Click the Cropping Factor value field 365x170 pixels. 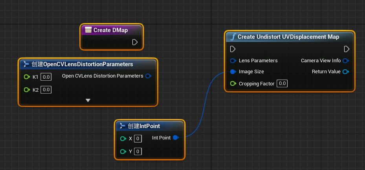(282, 83)
